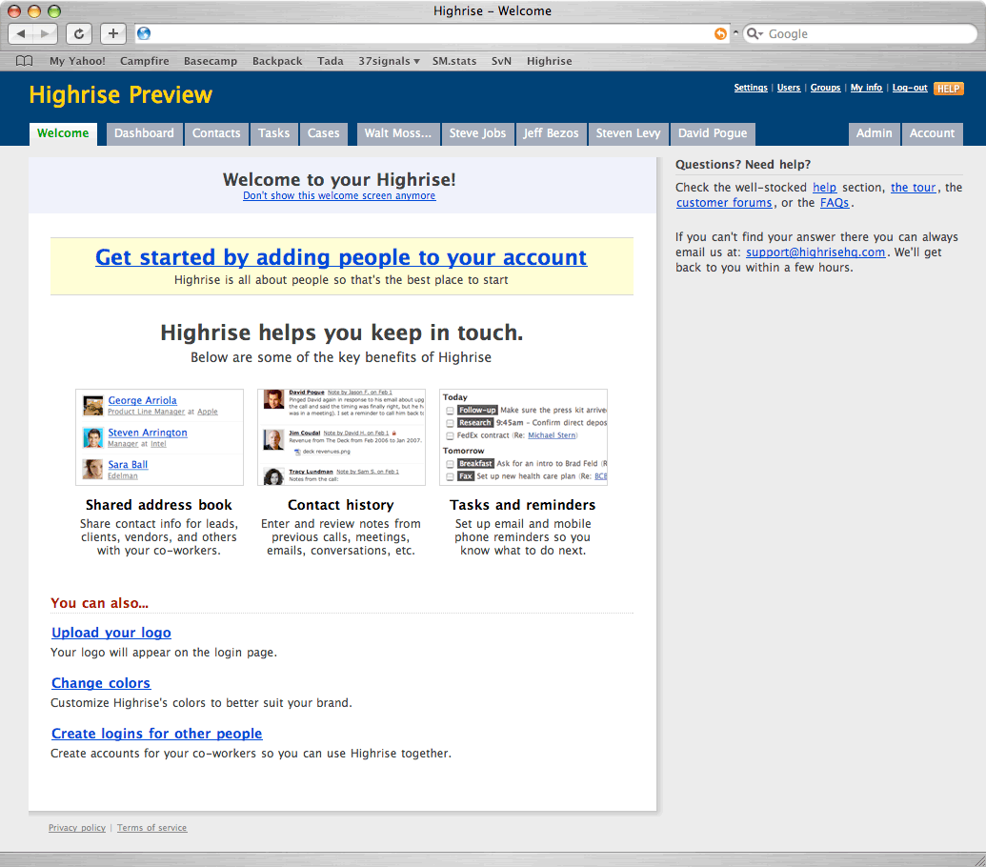This screenshot has width=986, height=867.
Task: Open the Groups link in header
Action: coord(825,88)
